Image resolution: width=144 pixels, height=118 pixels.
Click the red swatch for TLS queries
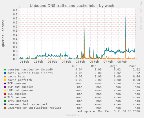tap(5, 94)
